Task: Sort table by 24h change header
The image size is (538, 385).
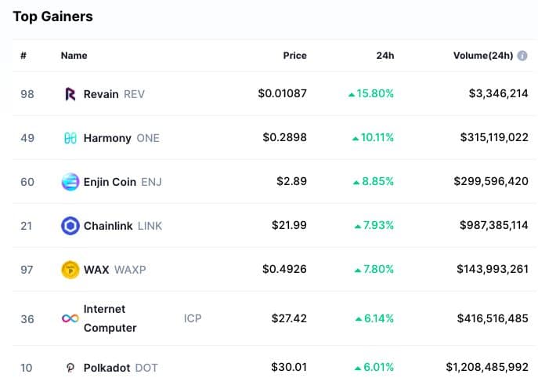Action: pos(385,56)
